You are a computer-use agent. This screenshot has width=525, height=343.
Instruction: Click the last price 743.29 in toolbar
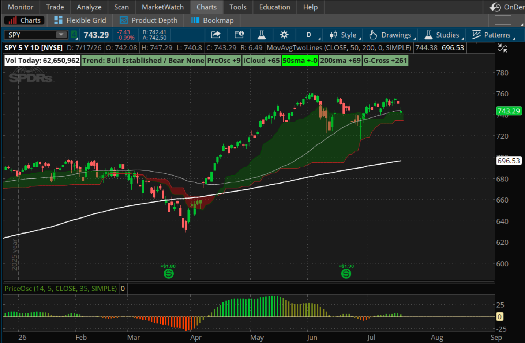tap(96, 35)
